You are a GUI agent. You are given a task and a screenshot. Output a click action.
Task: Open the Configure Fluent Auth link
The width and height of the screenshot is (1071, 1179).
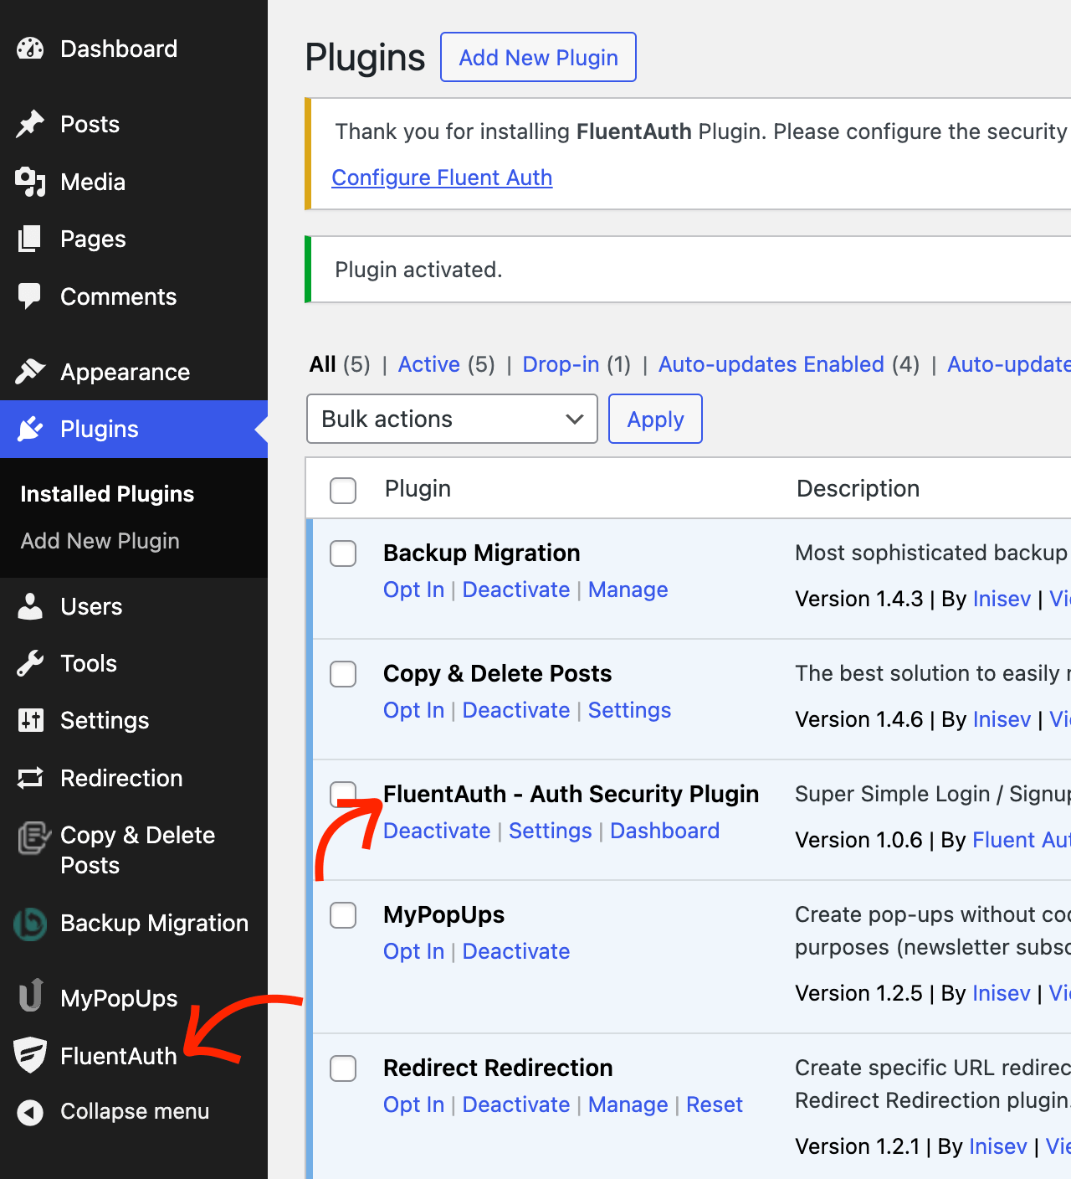[442, 178]
